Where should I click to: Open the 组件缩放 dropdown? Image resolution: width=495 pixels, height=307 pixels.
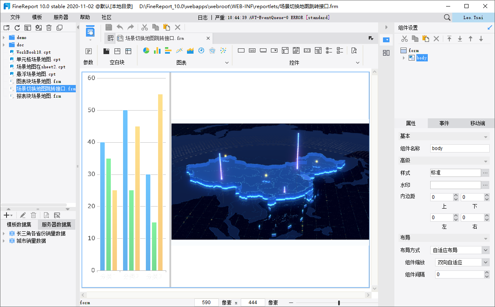click(x=485, y=262)
